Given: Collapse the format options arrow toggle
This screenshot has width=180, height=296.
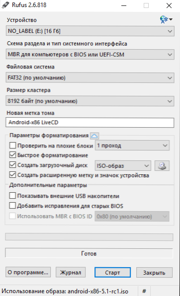Looking at the screenshot, I should (94, 136).
